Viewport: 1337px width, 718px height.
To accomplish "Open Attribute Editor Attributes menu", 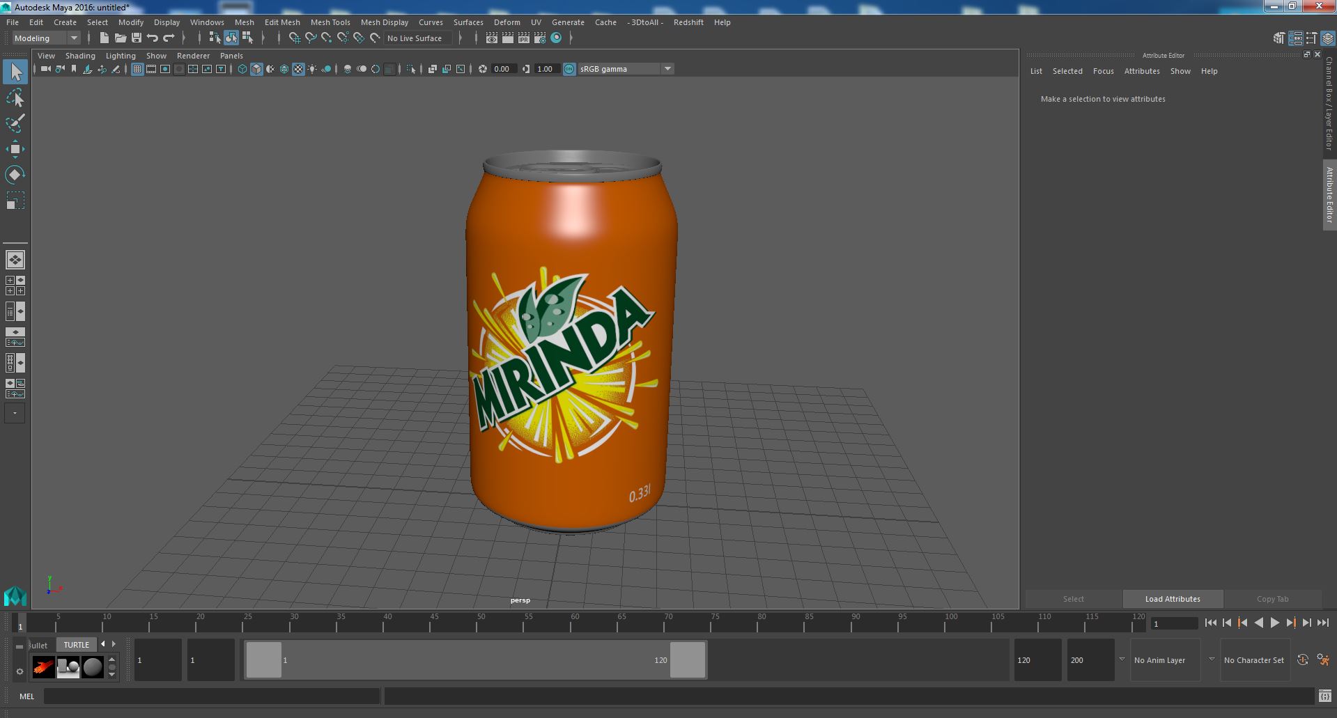I will point(1142,71).
